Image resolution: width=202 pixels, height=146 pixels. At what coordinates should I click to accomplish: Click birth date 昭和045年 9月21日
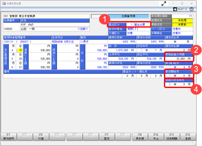coord(66,42)
